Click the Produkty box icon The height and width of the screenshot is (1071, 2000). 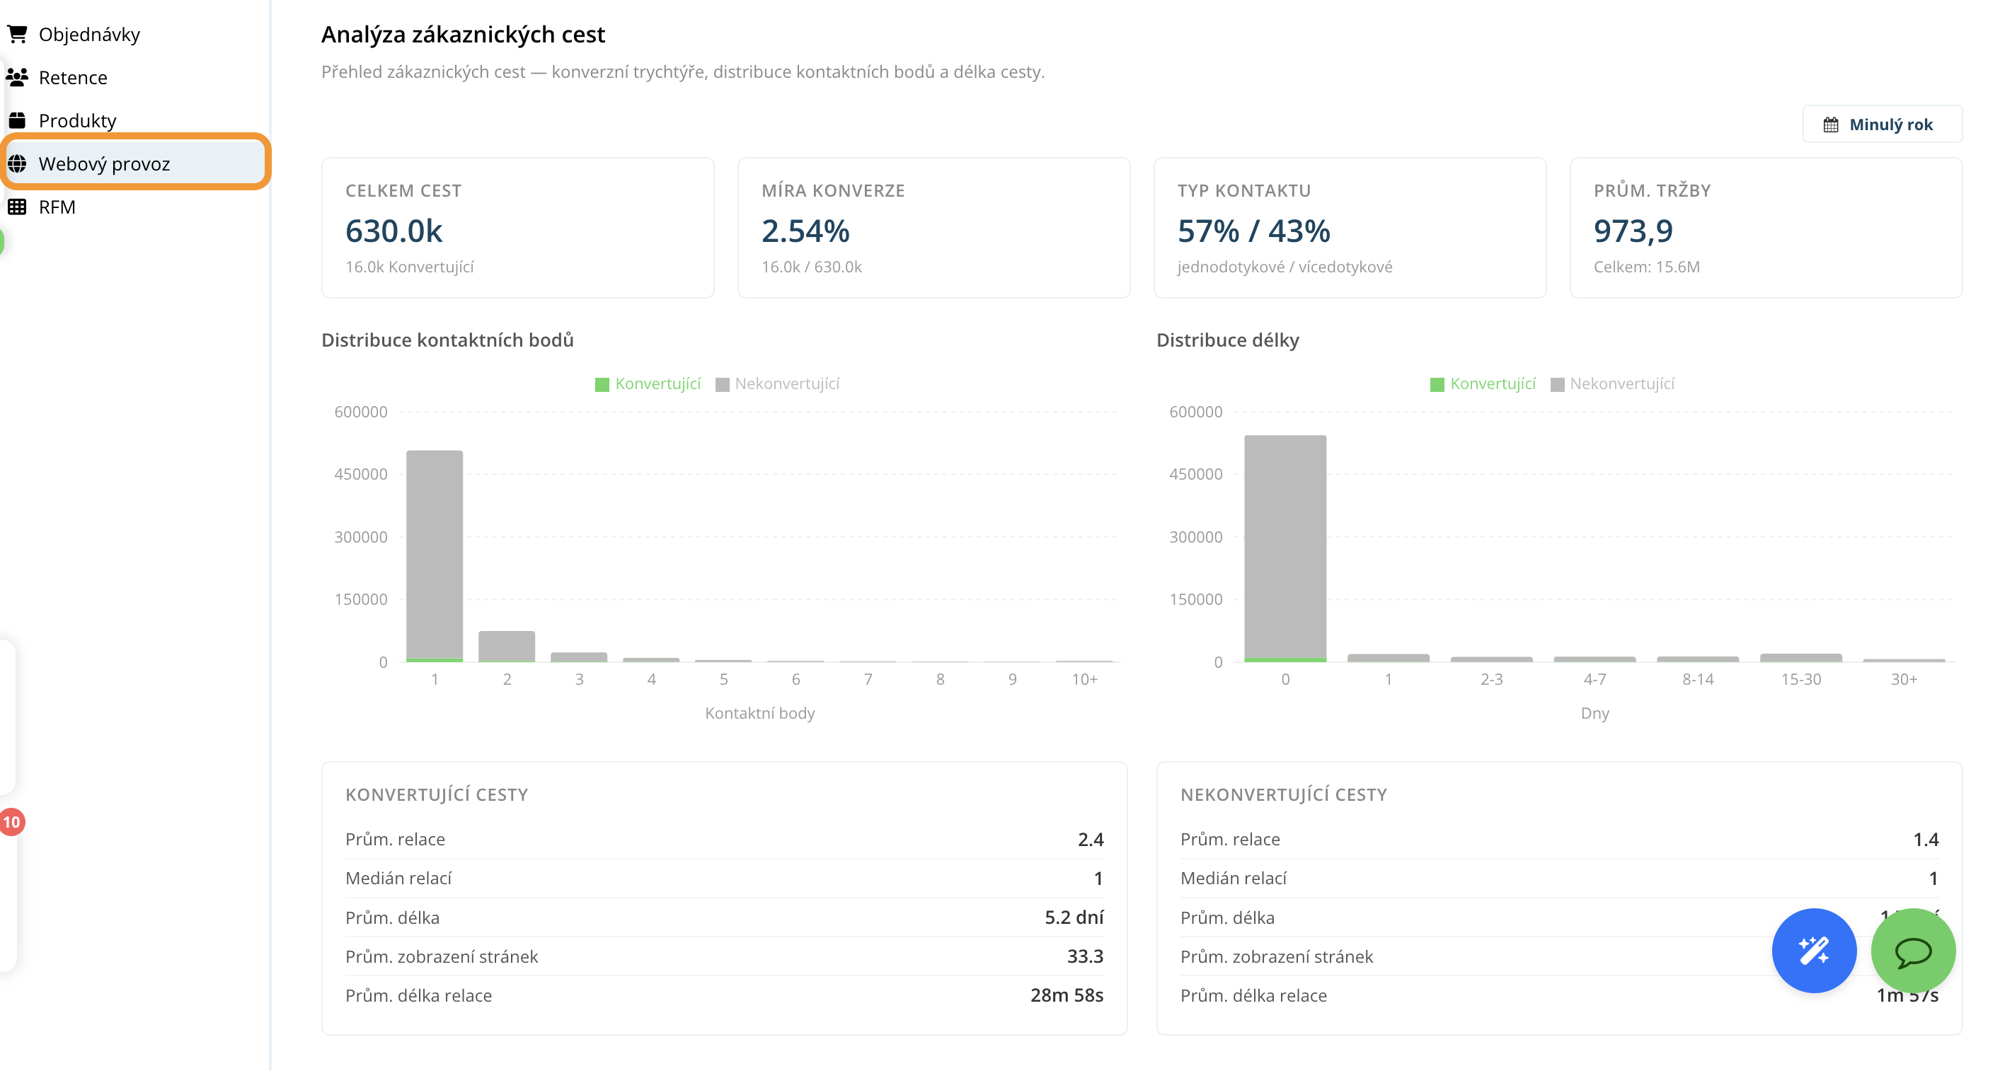pos(17,120)
